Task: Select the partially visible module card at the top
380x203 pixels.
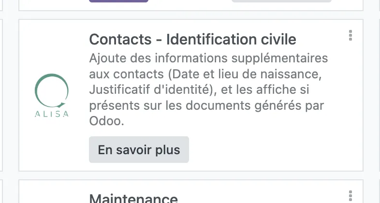Action: (x=191, y=5)
